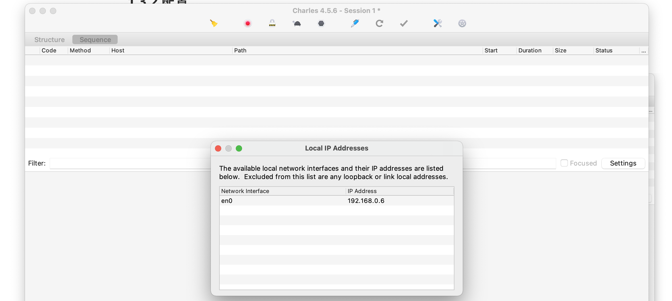Select the Sequence tab

(95, 39)
